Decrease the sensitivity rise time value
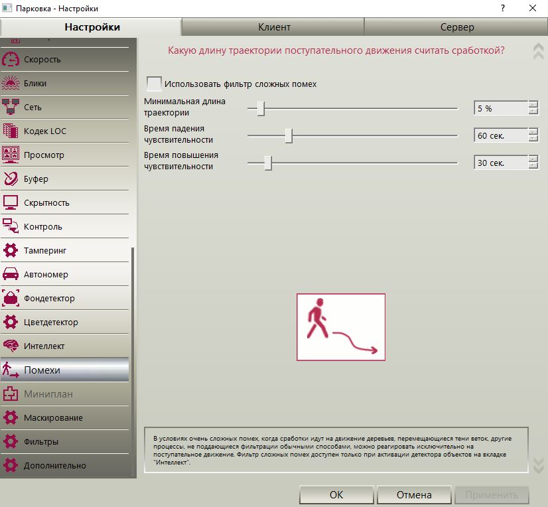 click(533, 166)
